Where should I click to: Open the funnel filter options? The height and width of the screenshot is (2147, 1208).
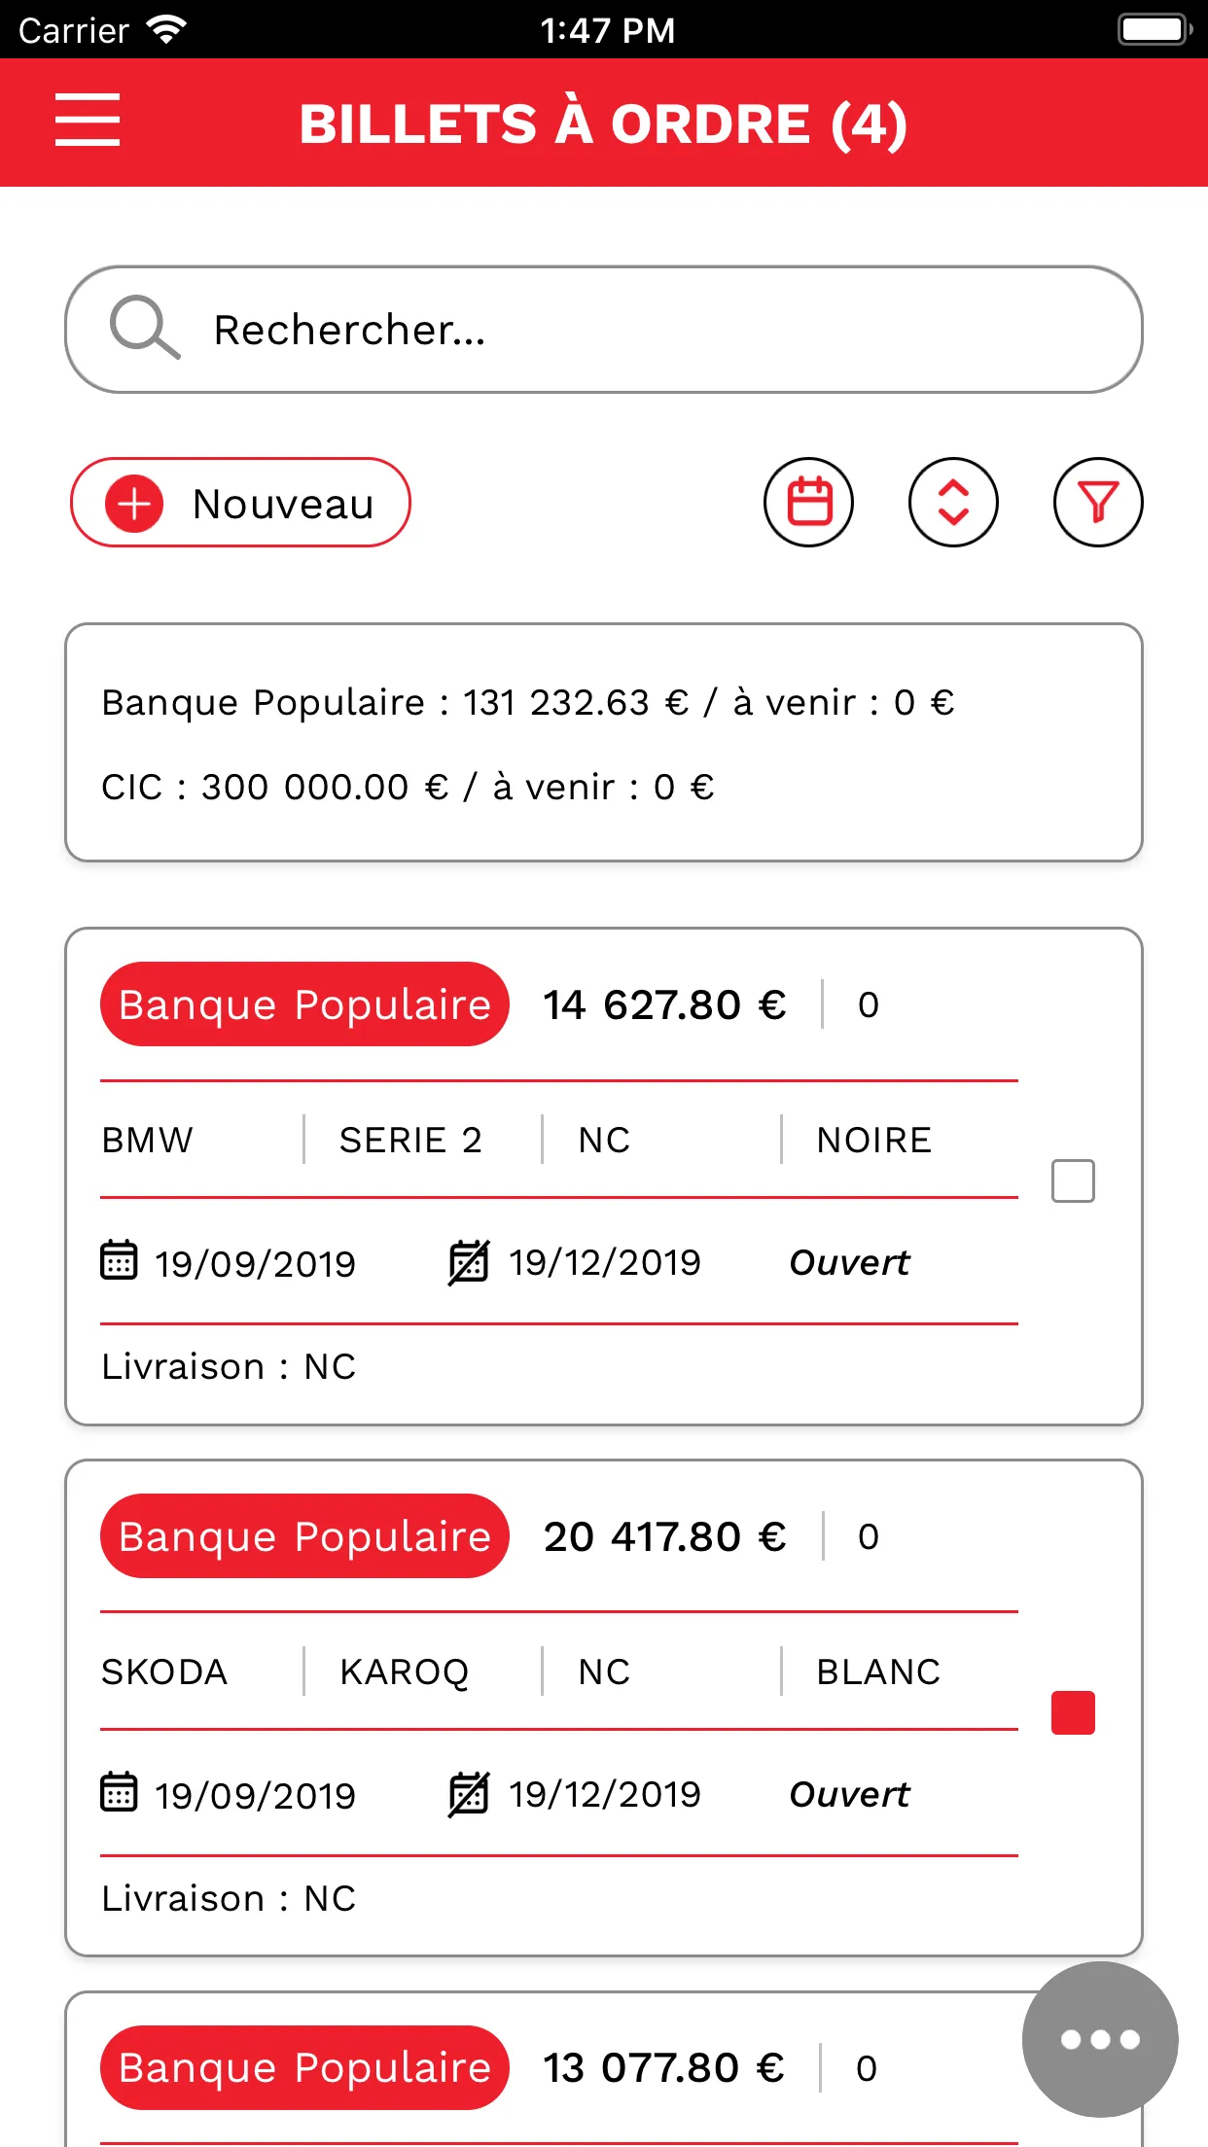pos(1098,503)
